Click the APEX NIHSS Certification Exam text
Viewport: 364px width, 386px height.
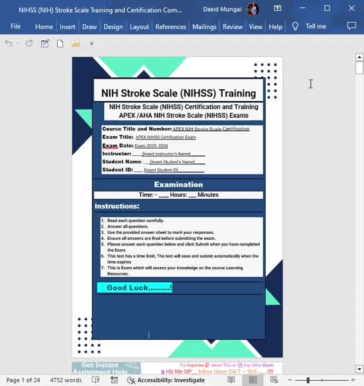click(x=166, y=137)
